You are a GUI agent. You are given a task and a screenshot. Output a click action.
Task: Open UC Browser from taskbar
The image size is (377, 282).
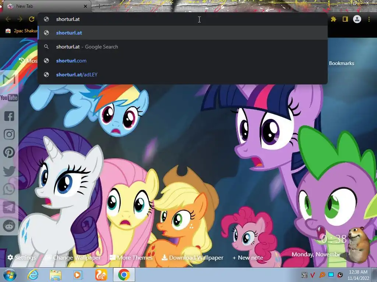pos(101,275)
